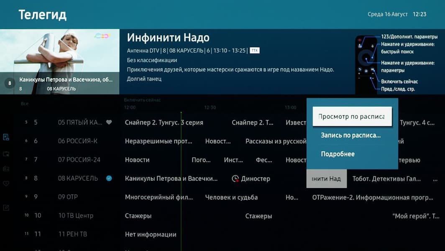Click the 13:00 time marker
The height and width of the screenshot is (251, 445).
[291, 108]
